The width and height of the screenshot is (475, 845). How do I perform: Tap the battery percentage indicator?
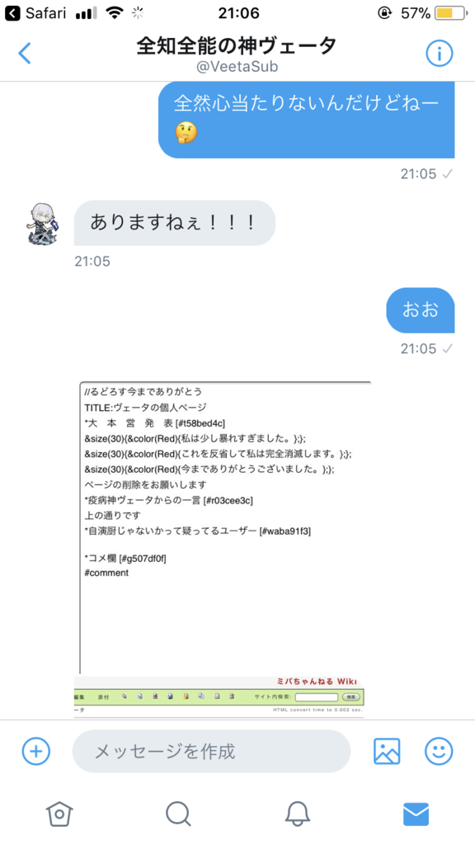pos(416,13)
